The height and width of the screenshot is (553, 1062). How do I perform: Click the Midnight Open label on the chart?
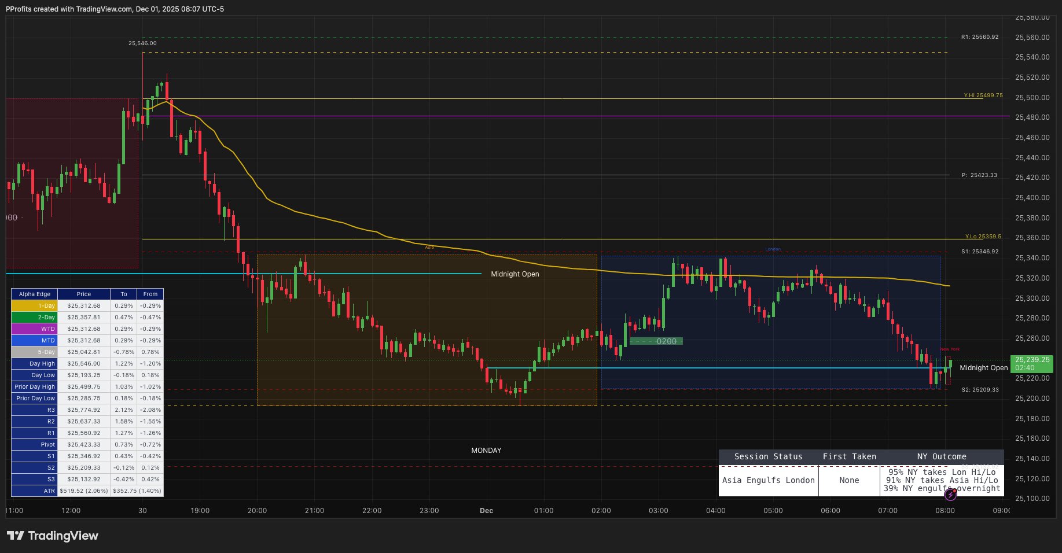tap(515, 274)
